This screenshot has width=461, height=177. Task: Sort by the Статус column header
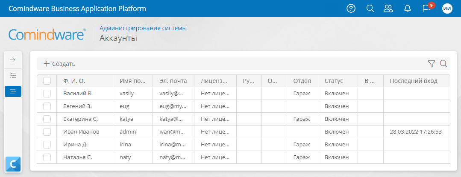coord(338,81)
